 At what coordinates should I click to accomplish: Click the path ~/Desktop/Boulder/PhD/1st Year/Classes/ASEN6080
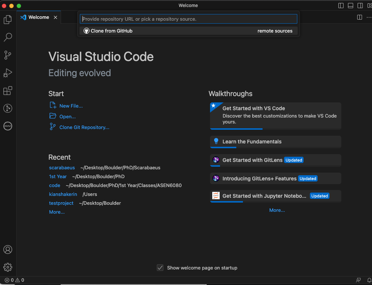pos(124,186)
